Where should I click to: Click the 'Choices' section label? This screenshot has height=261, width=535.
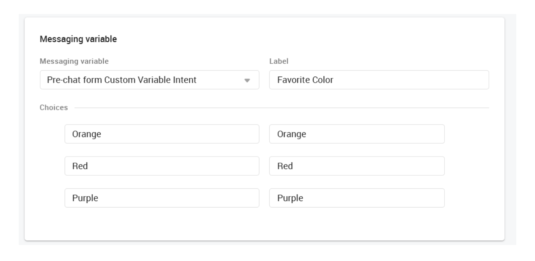click(53, 107)
